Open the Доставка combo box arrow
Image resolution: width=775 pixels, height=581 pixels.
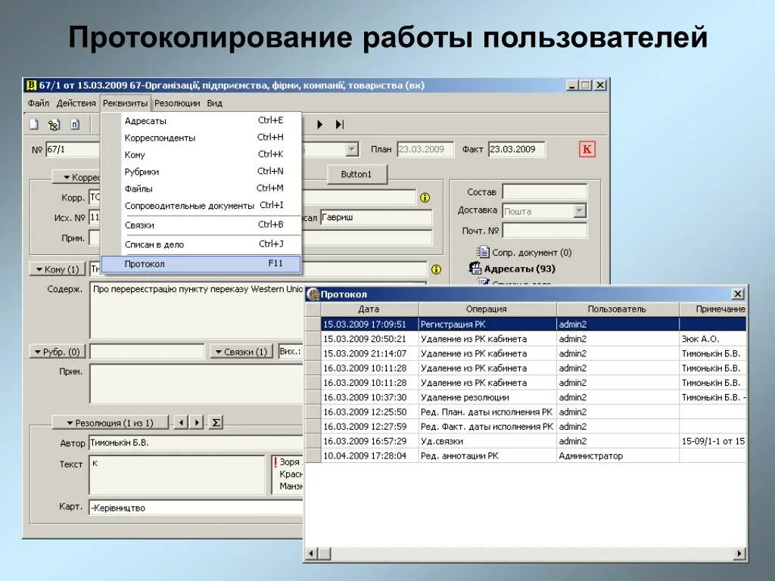click(580, 211)
